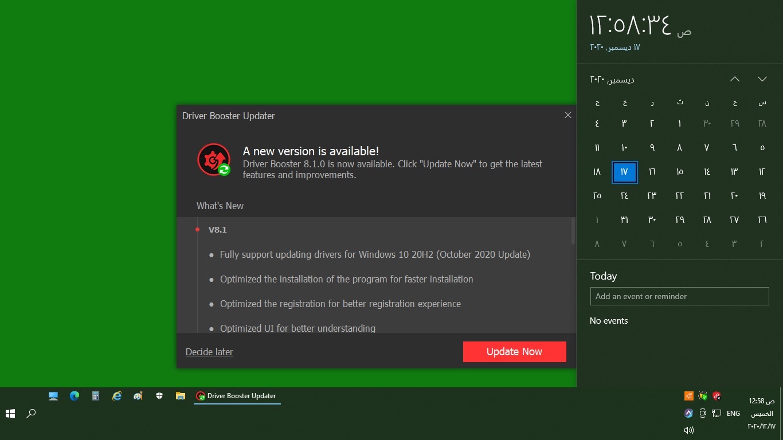This screenshot has width=783, height=440.
Task: Click the 'A new version is available!' heading
Action: (x=311, y=151)
